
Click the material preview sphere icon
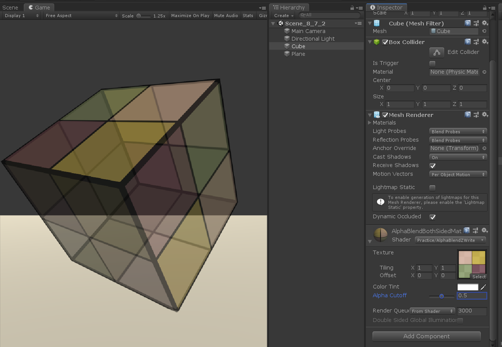380,235
